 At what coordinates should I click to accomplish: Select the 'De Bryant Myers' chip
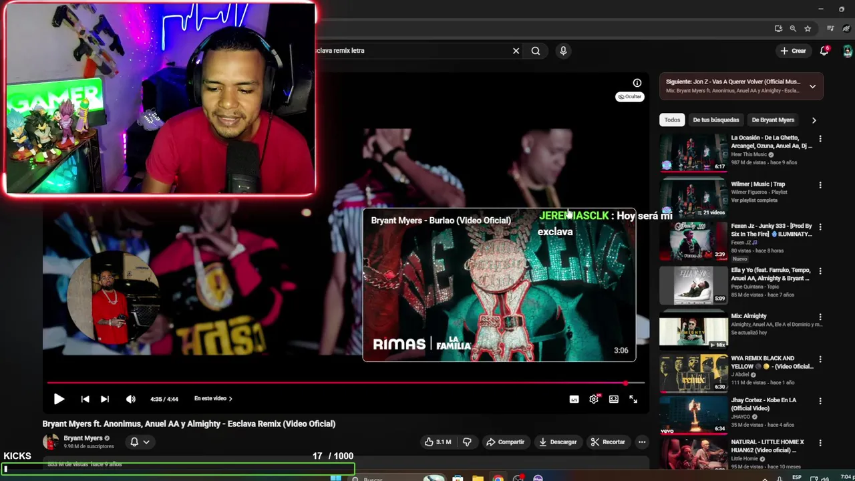(773, 120)
